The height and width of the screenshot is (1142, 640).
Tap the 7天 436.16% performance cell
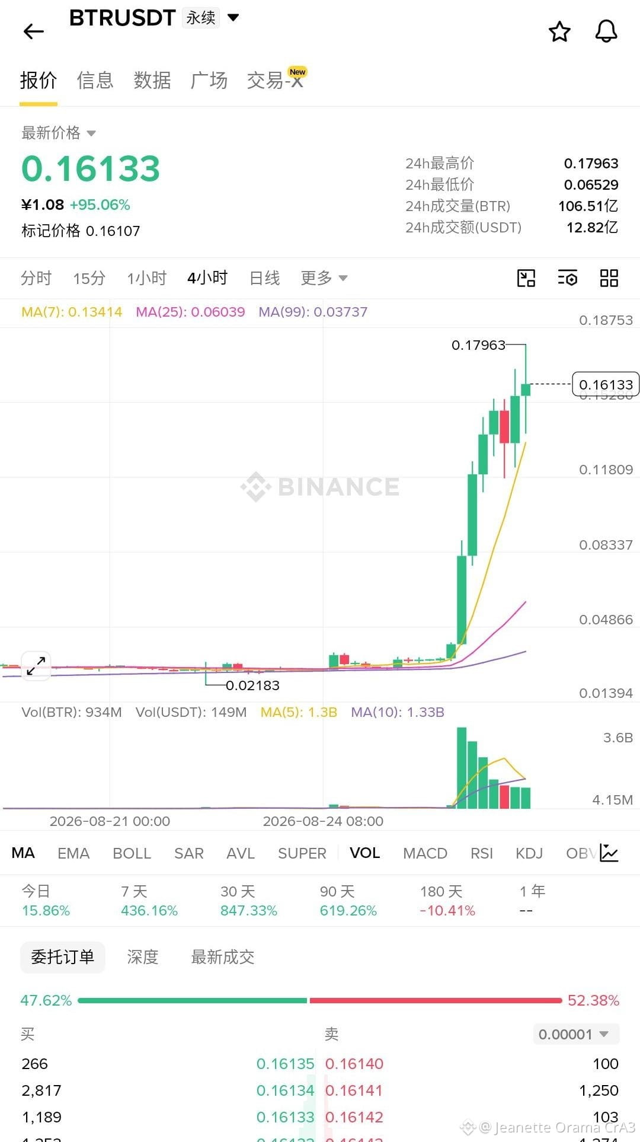149,901
